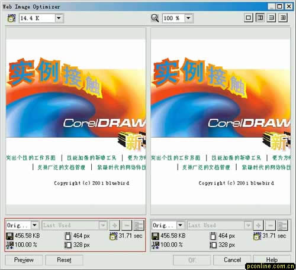Click right pane 100.00 % value
Viewport: 296px width, 270px height.
[172, 245]
